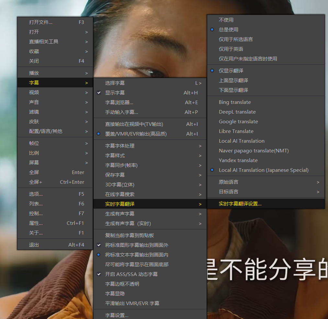Screen dimensions: 328x319
Task: Choose Yandex translate engine
Action: (x=266, y=160)
